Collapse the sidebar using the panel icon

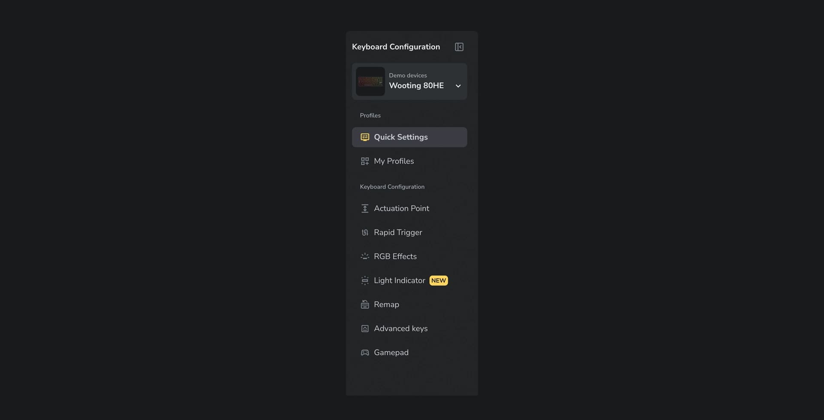pos(459,47)
